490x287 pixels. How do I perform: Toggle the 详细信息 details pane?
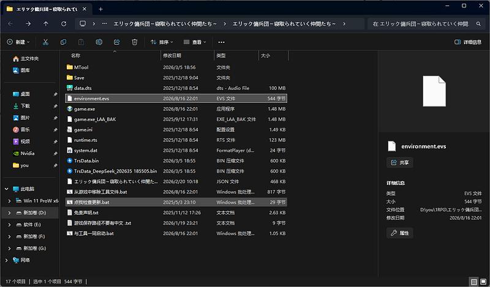(x=468, y=42)
